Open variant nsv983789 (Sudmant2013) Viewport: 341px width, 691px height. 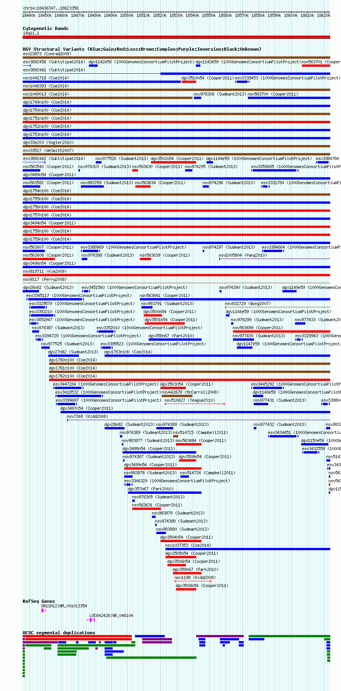pos(107,183)
